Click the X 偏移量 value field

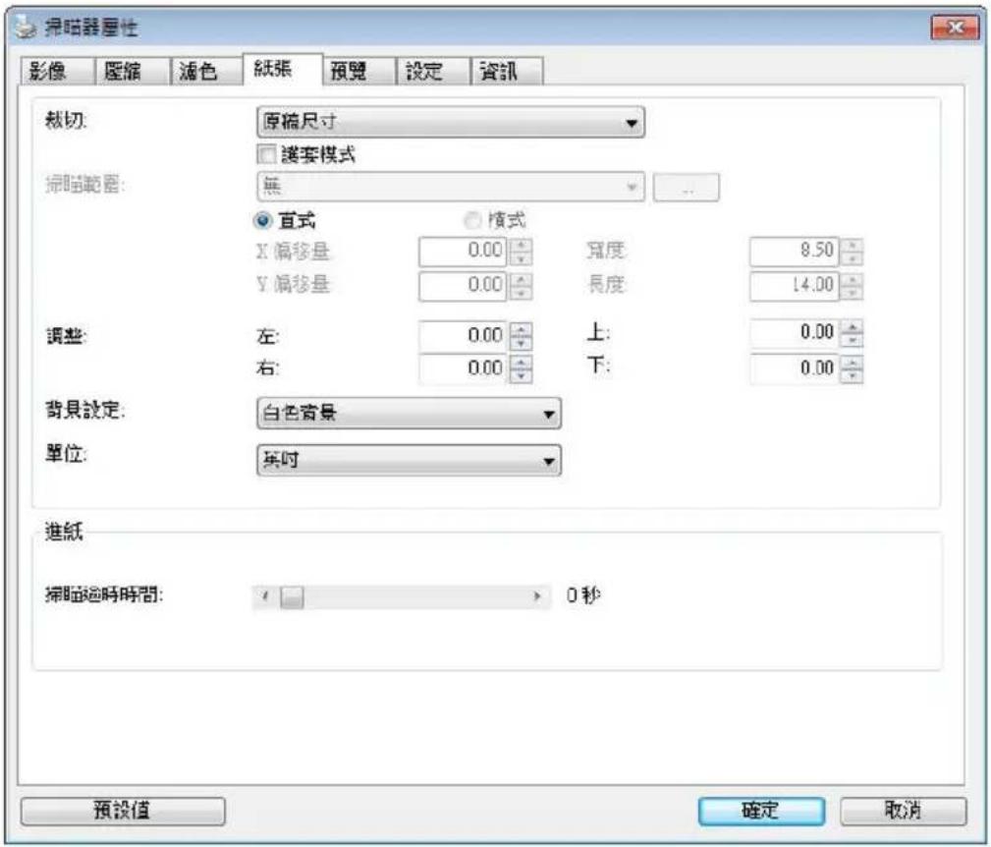tap(463, 251)
